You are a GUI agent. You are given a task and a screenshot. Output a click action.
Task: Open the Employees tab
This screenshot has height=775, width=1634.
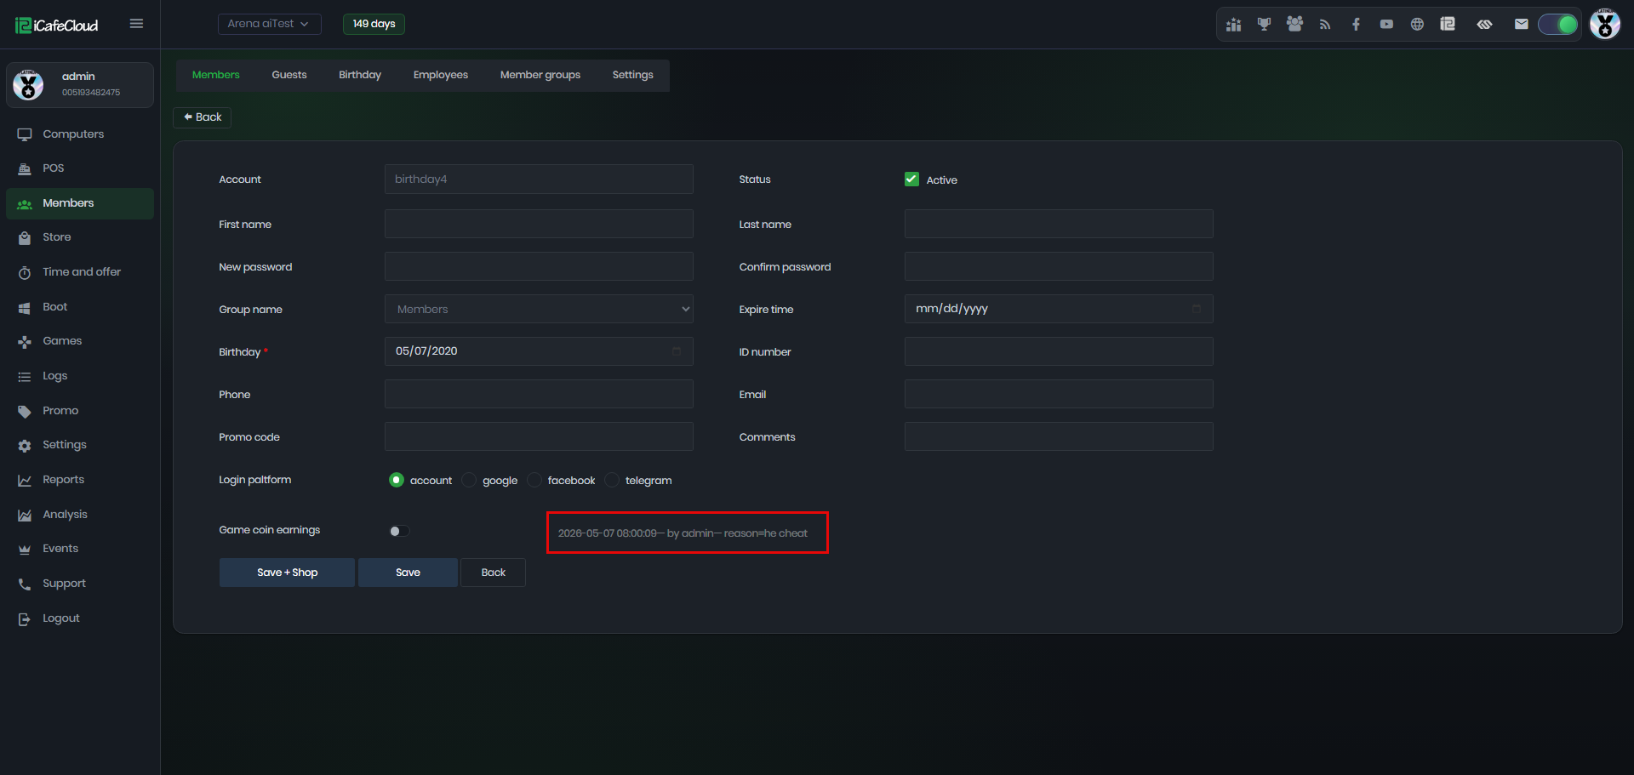tap(441, 75)
